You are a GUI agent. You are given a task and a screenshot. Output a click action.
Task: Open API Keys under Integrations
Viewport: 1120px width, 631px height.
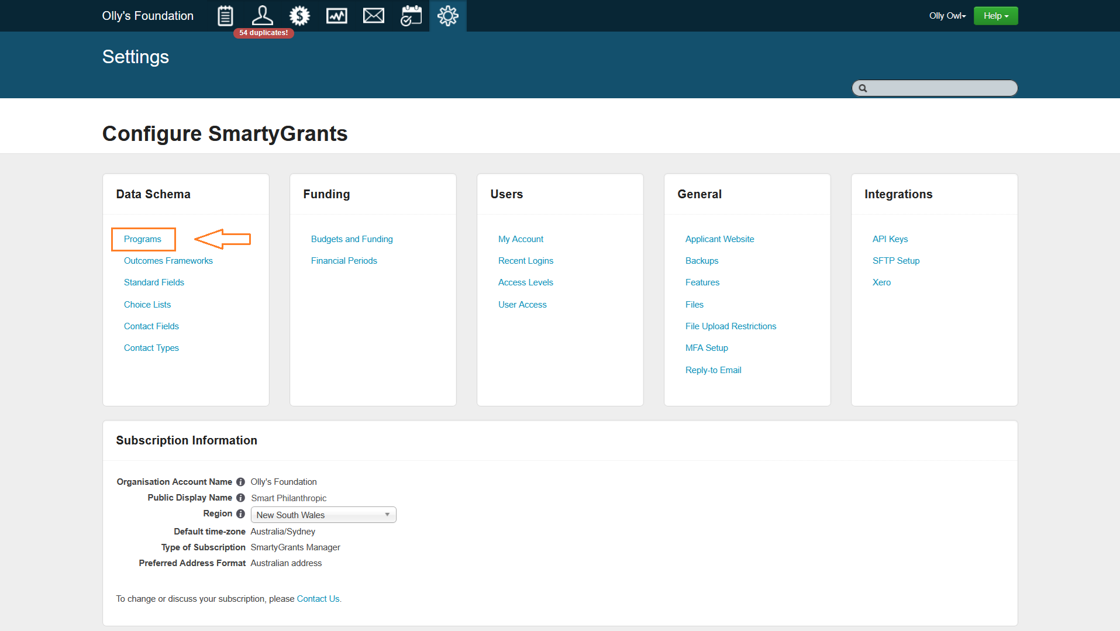[x=890, y=239]
